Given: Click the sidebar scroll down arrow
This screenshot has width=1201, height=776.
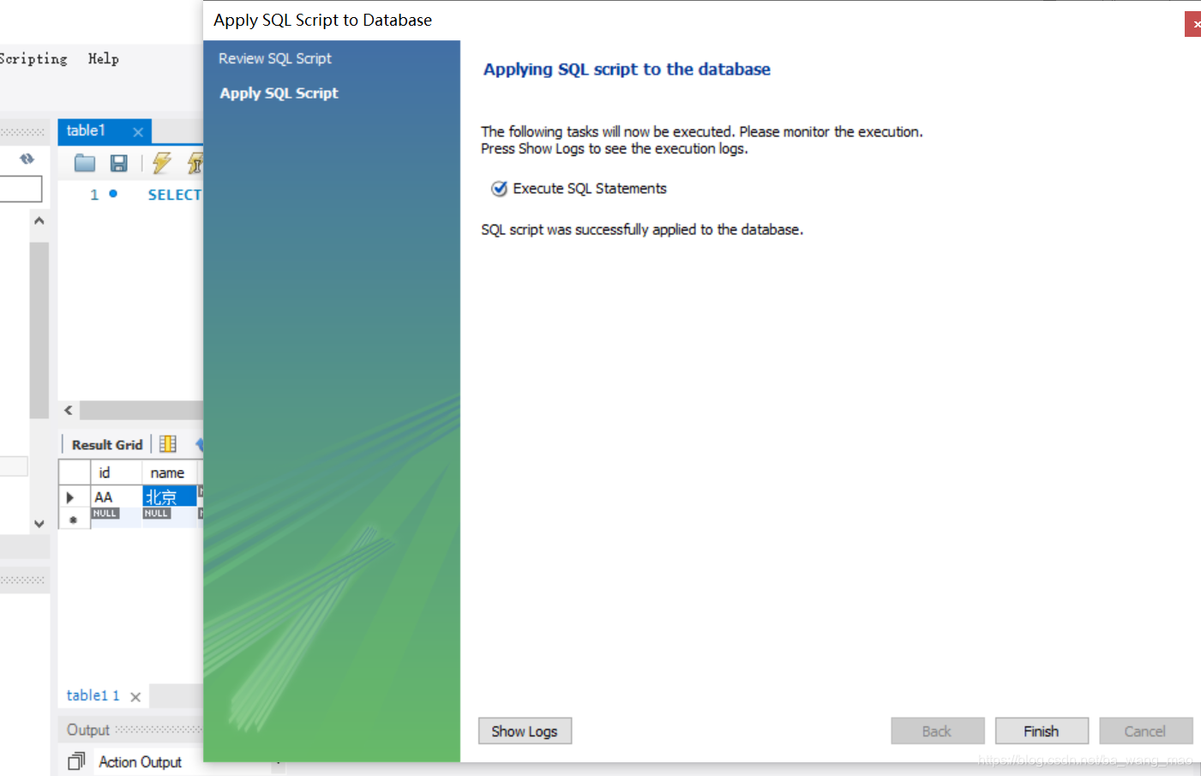Looking at the screenshot, I should coord(39,523).
